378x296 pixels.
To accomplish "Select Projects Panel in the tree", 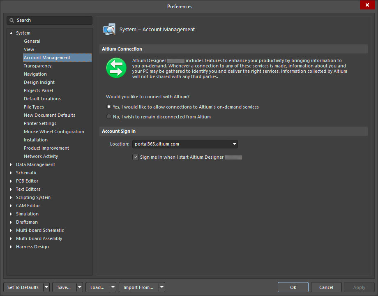I will click(x=38, y=90).
